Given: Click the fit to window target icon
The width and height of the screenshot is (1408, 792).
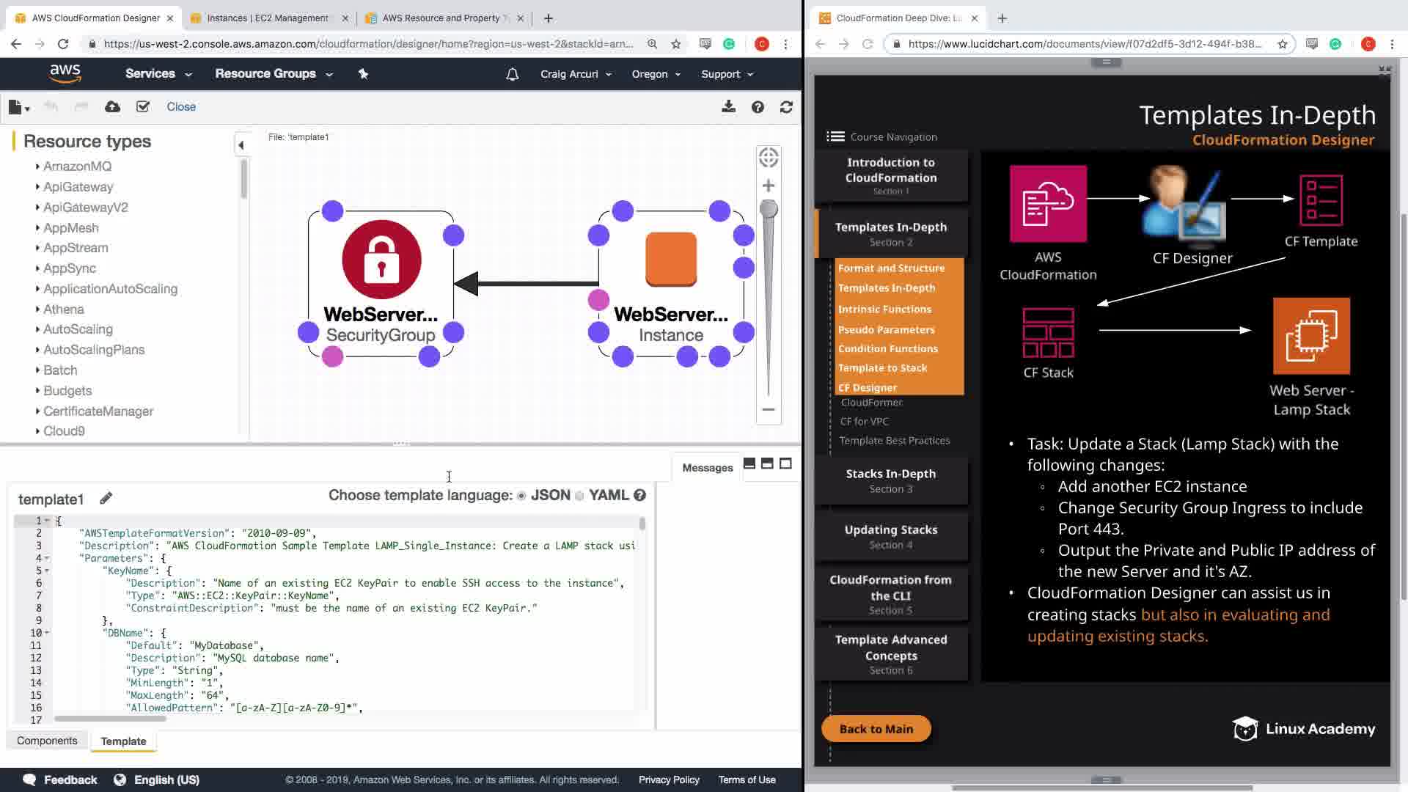Looking at the screenshot, I should click(768, 157).
